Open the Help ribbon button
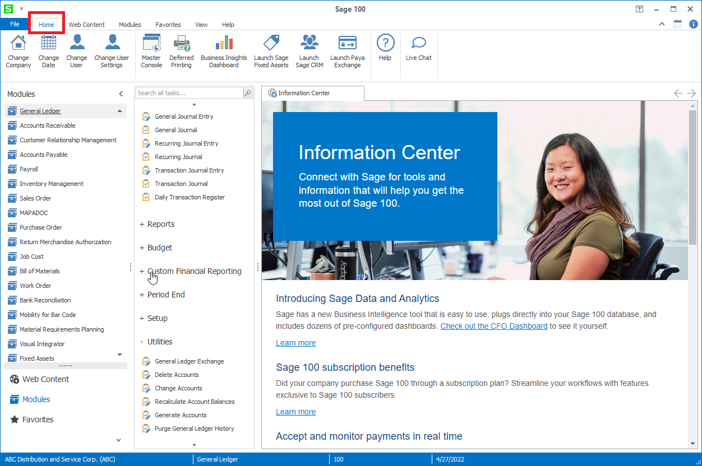 [385, 48]
